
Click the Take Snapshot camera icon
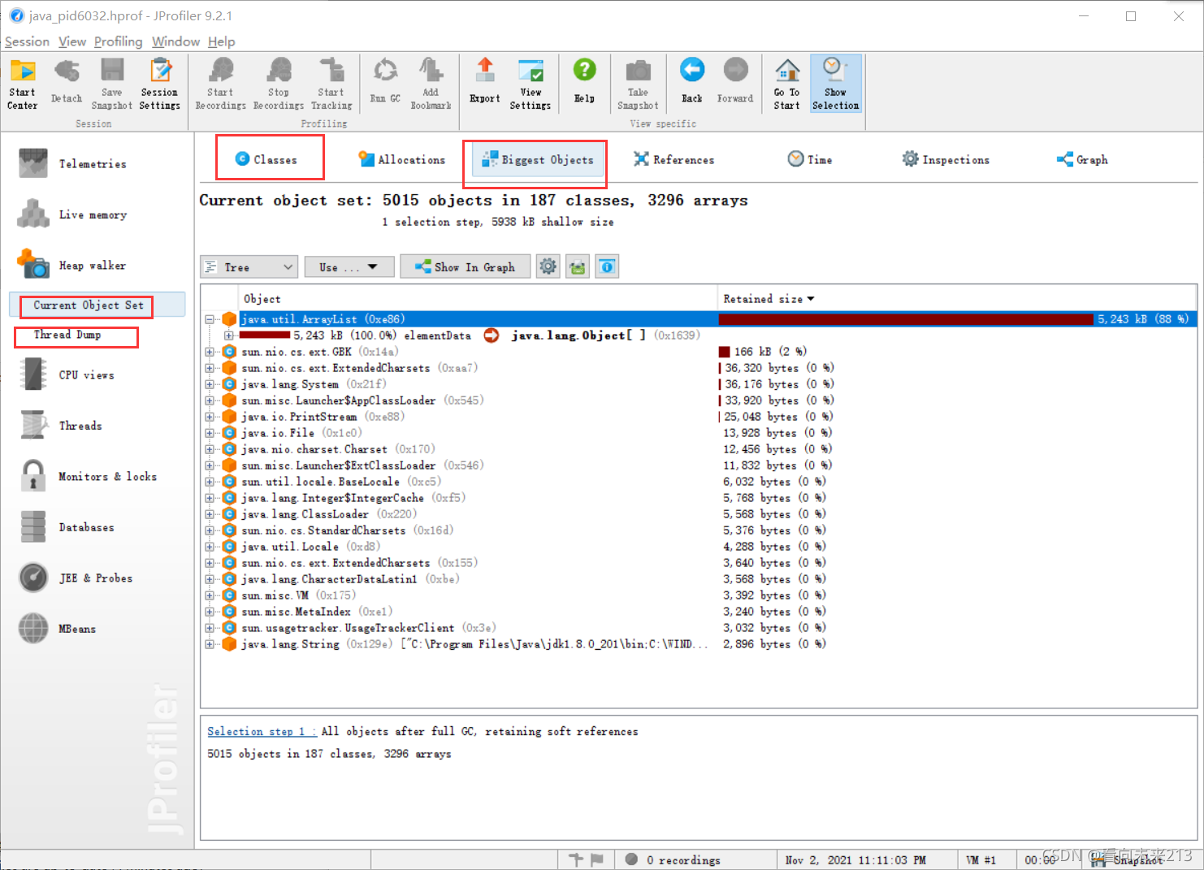[x=638, y=84]
